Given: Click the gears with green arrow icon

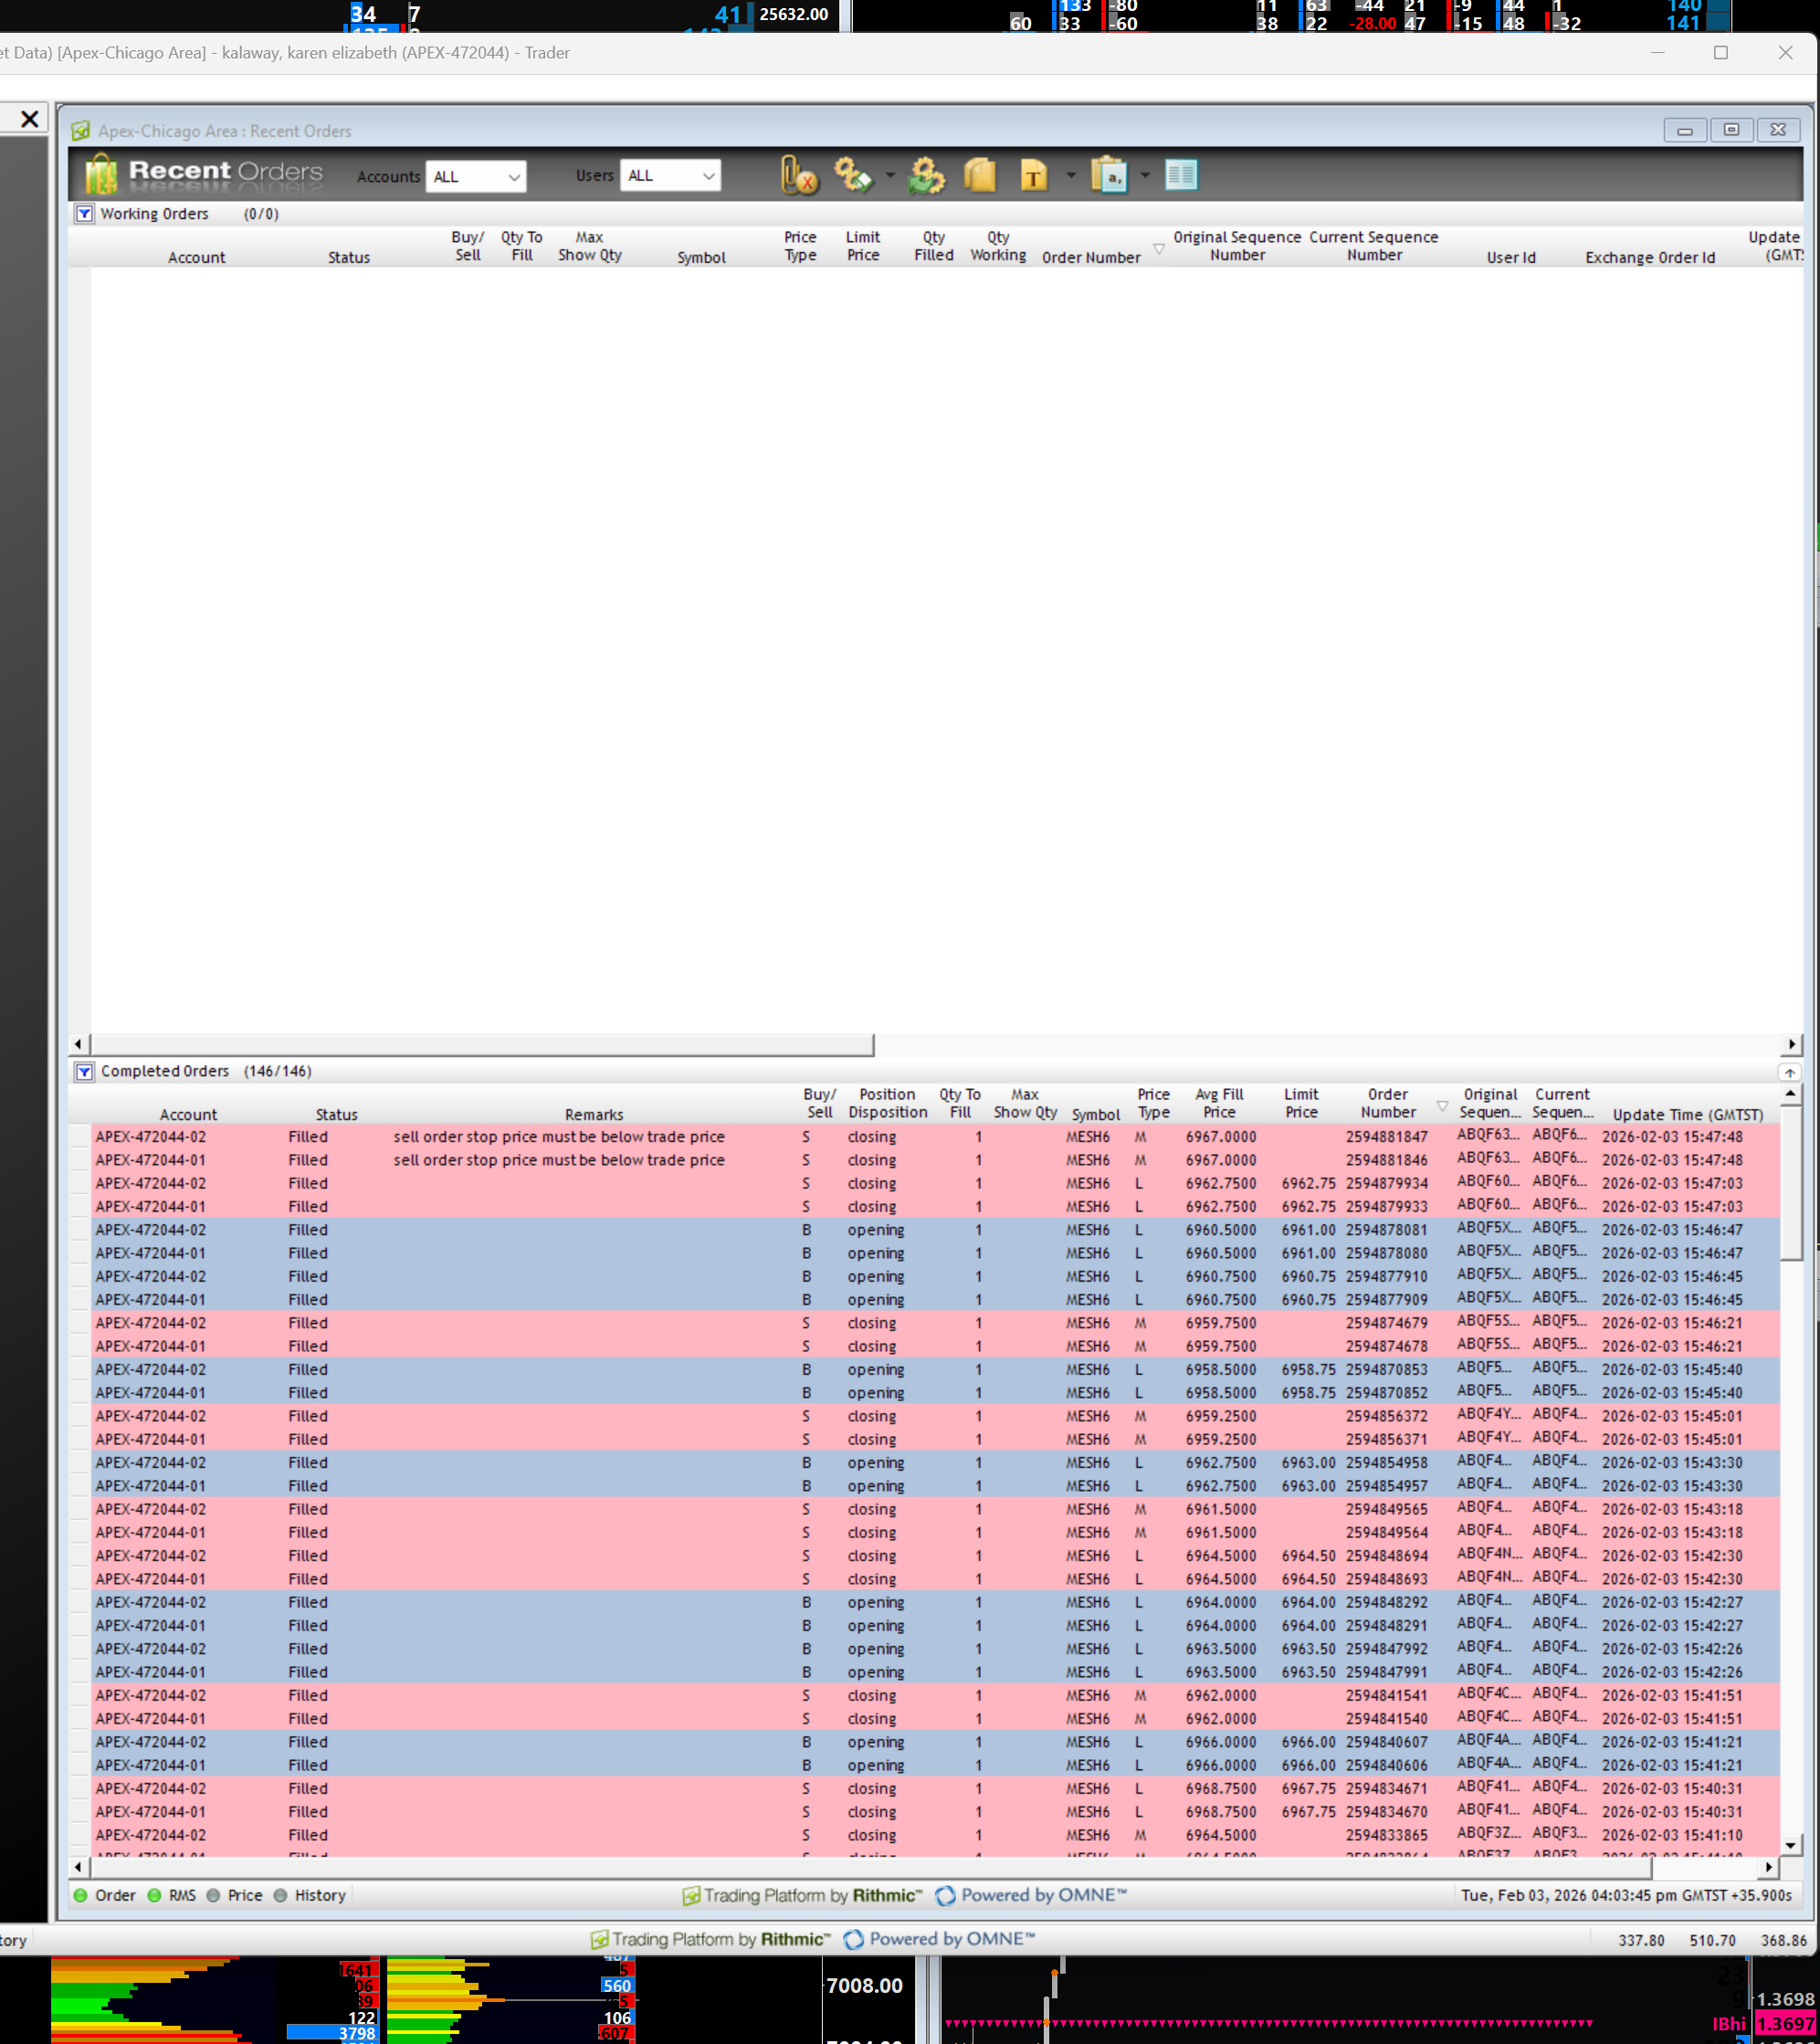Looking at the screenshot, I should click(927, 176).
